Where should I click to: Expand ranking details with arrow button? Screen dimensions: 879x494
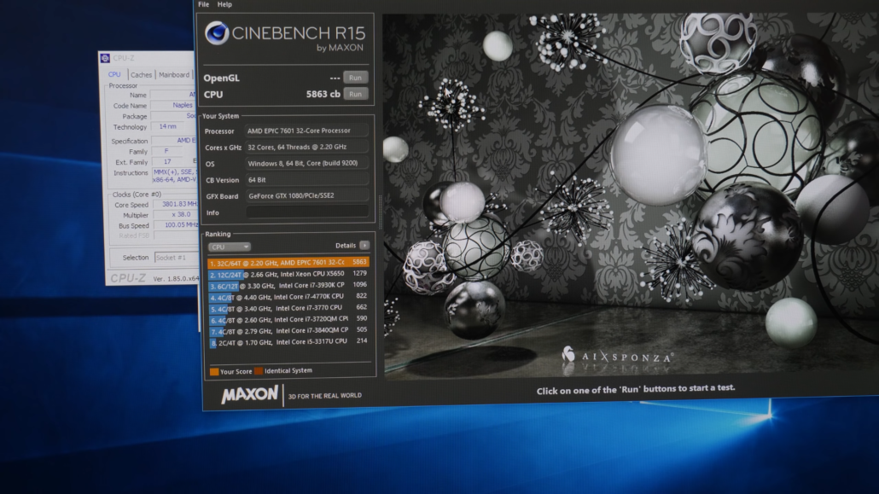pyautogui.click(x=364, y=246)
